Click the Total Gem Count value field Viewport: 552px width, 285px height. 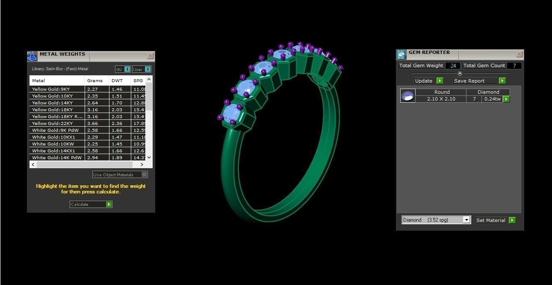coord(514,65)
